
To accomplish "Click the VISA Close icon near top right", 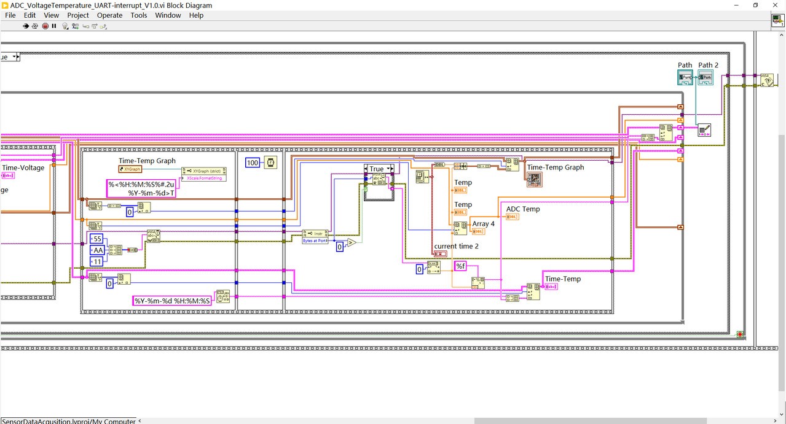I will tap(768, 80).
